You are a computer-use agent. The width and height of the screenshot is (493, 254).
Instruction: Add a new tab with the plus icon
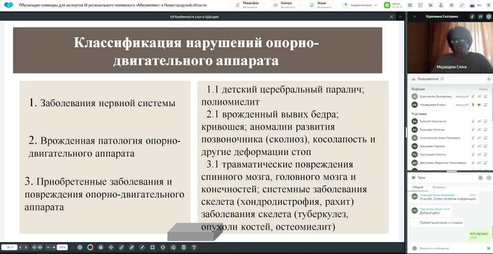click(x=400, y=17)
